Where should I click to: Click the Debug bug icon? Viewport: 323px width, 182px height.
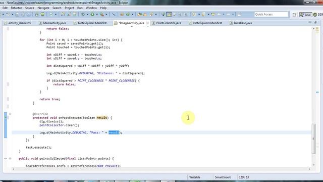(x=83, y=15)
